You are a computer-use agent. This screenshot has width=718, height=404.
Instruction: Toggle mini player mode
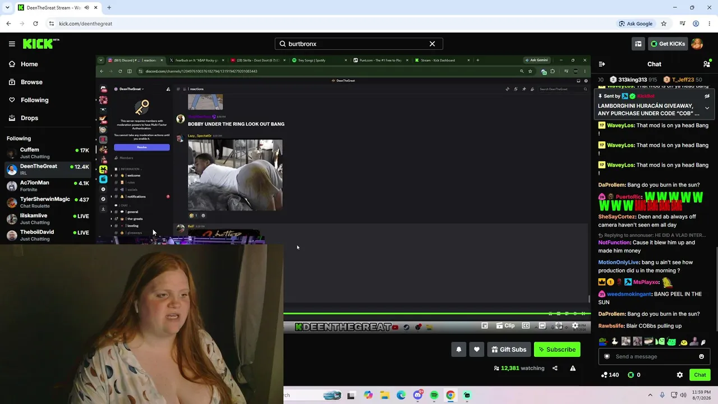click(485, 326)
